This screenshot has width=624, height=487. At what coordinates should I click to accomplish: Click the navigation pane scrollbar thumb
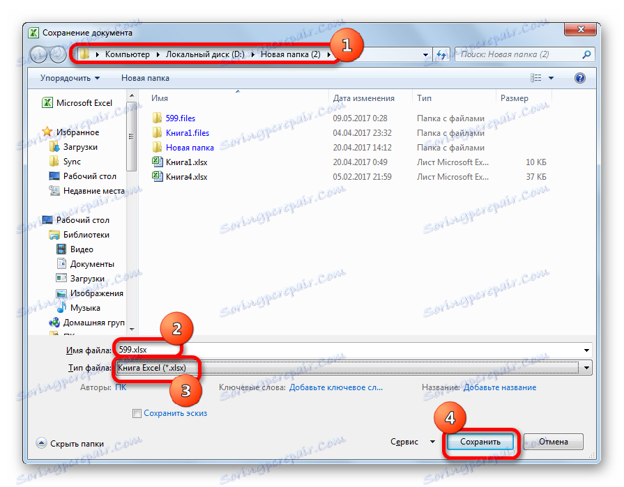click(x=131, y=136)
